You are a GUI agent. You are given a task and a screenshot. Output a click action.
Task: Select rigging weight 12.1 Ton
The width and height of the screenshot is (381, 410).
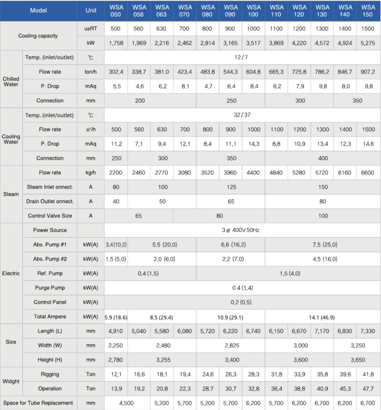click(116, 375)
